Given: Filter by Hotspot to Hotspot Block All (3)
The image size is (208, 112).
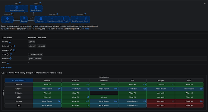Looking at the screenshot, I should pos(161,101).
